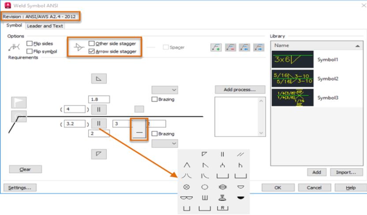Click the leader icon with blue right arrow
This screenshot has width=367, height=215.
click(258, 48)
